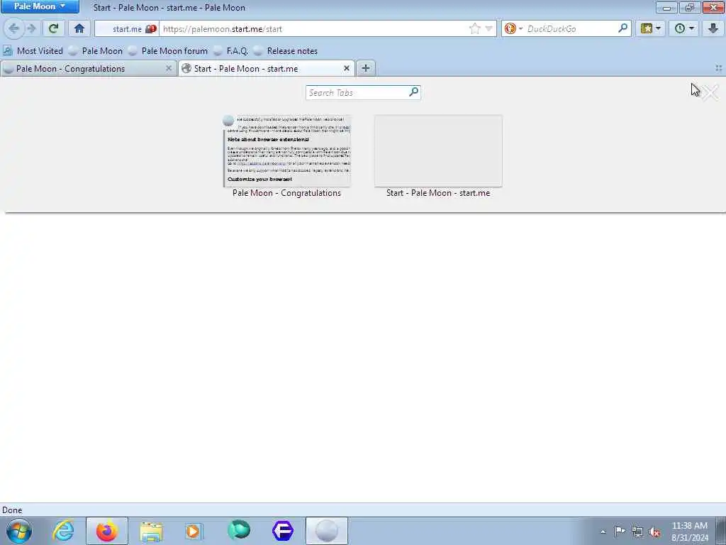Image resolution: width=726 pixels, height=545 pixels.
Task: Open the Pale Moon bookmark
Action: (96, 51)
